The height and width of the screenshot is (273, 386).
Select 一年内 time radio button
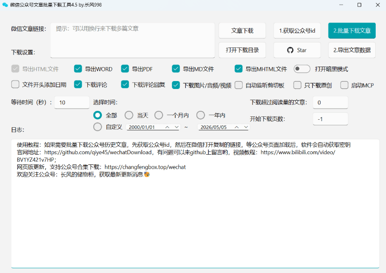201,115
